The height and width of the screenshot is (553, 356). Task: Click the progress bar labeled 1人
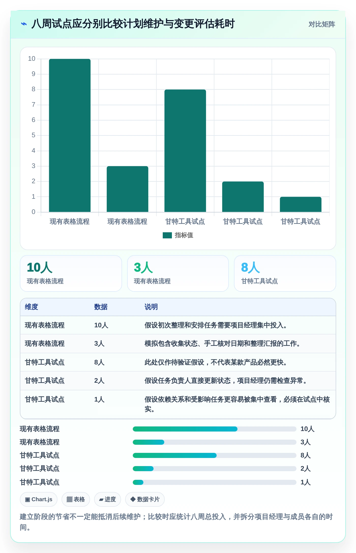(215, 482)
